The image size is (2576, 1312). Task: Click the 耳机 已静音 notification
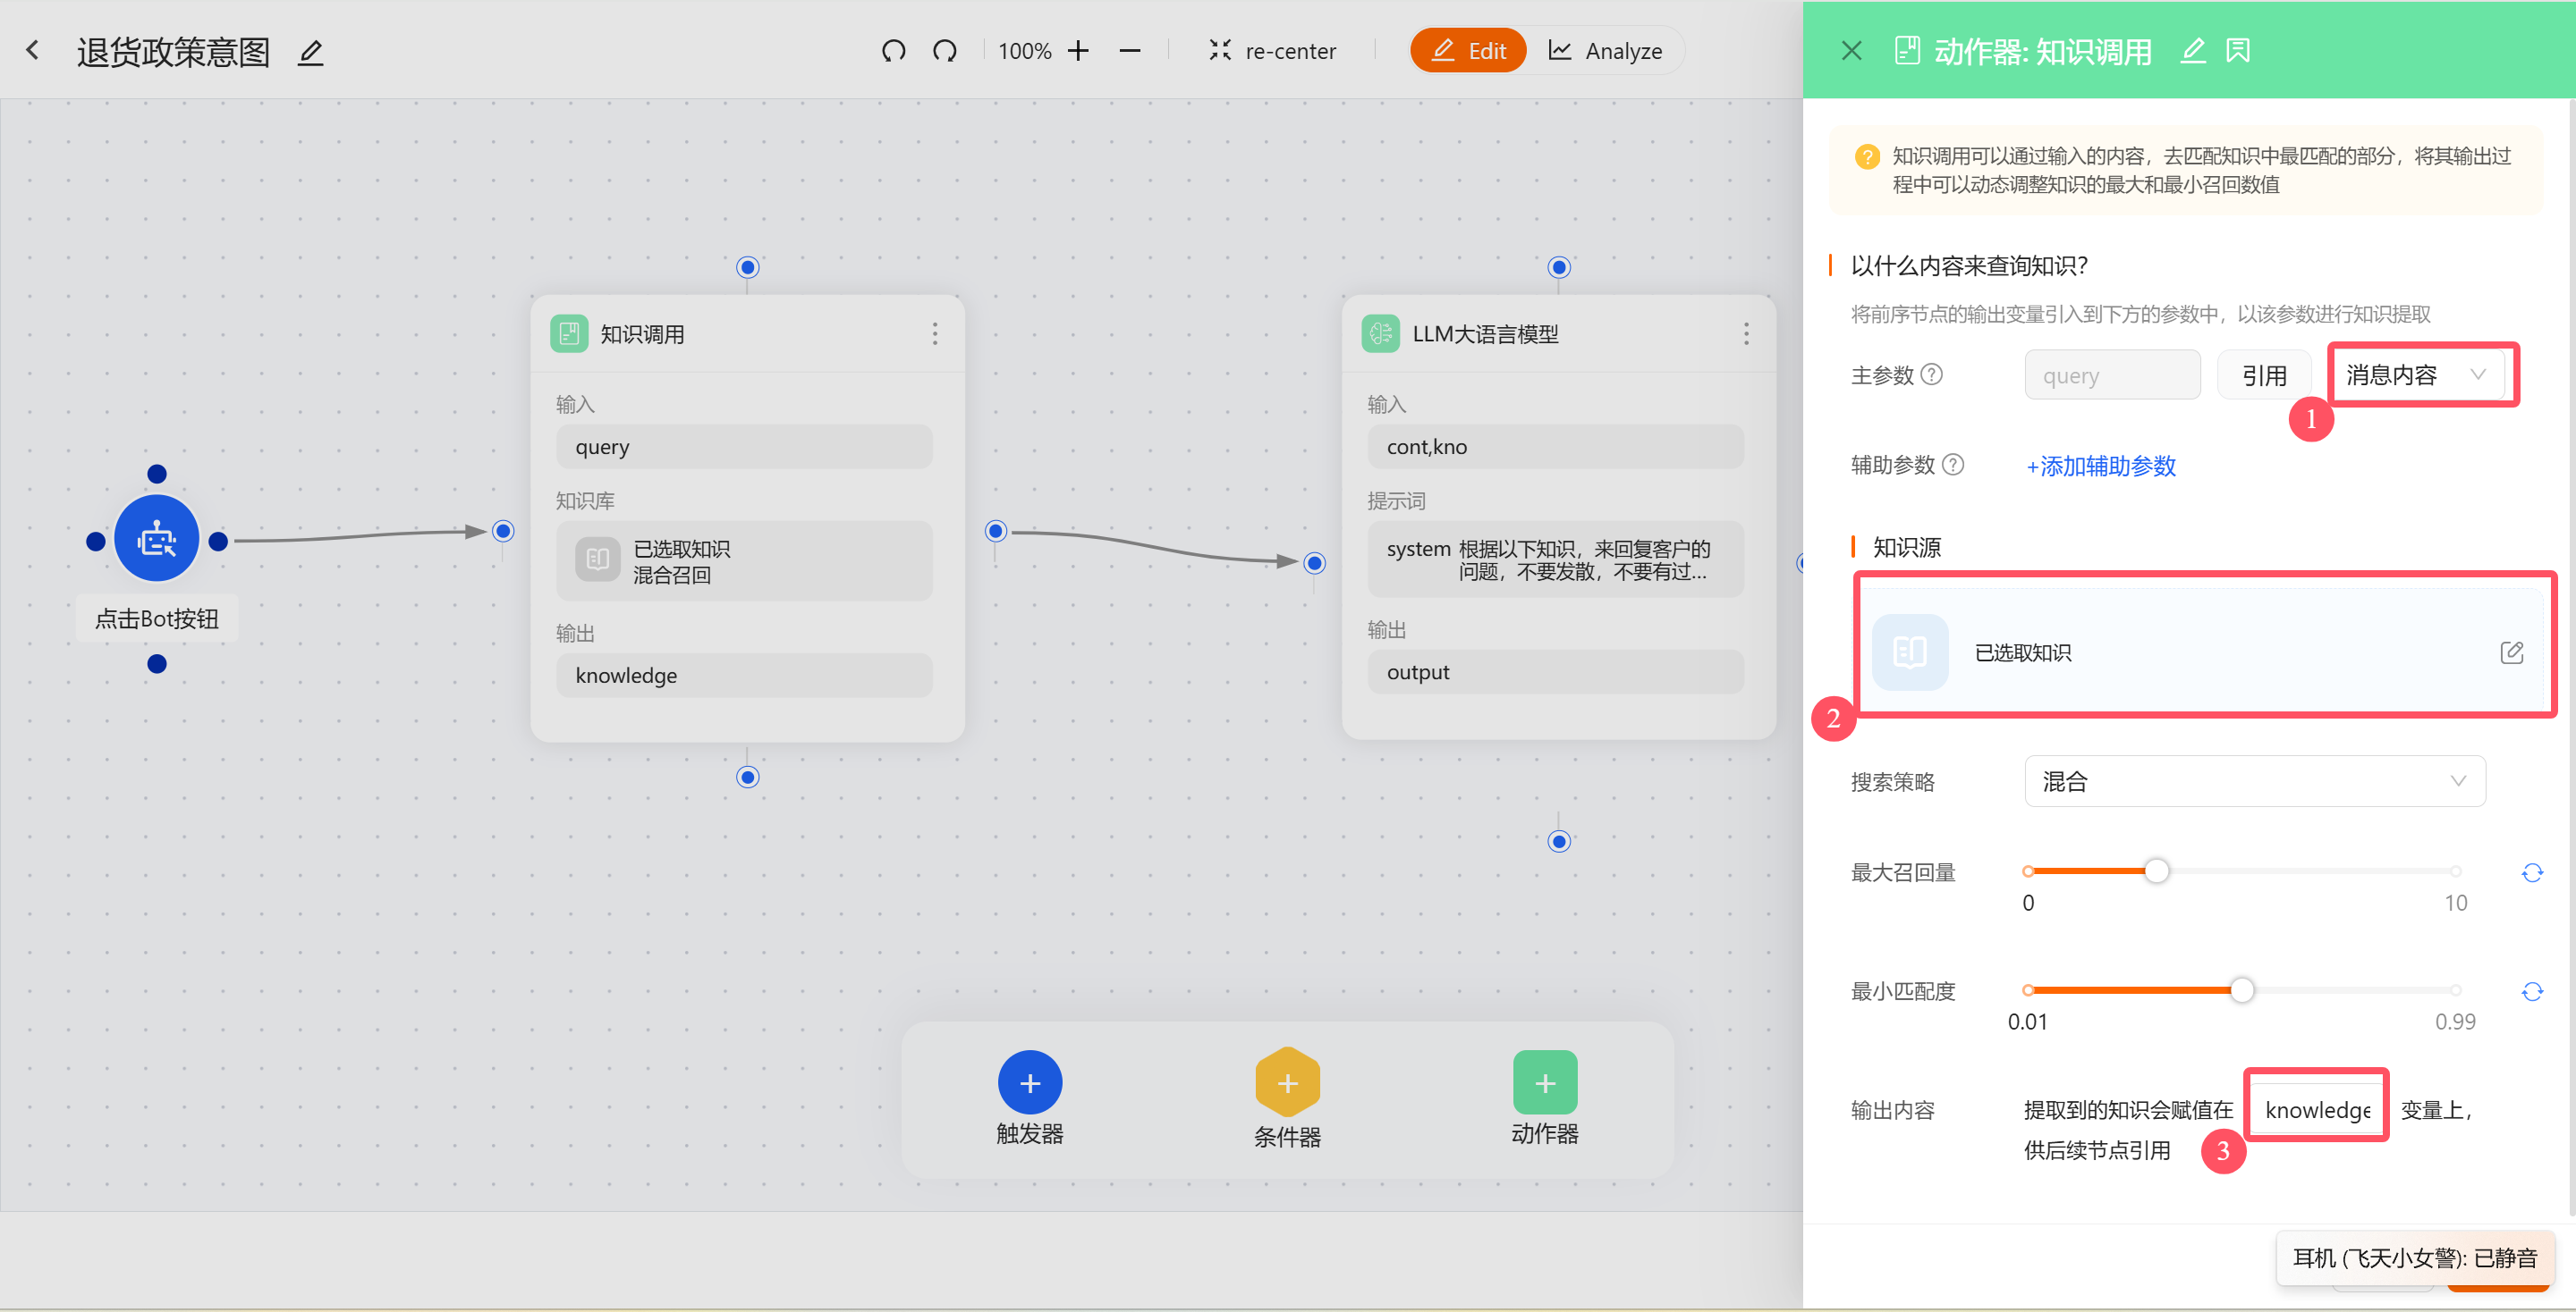(x=2415, y=1257)
